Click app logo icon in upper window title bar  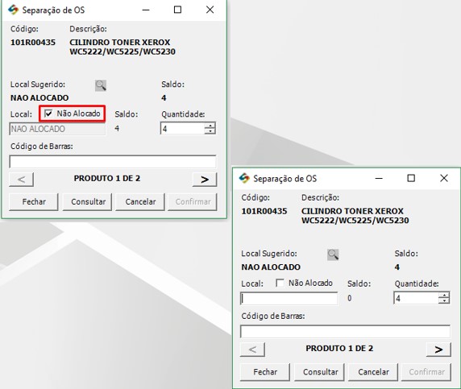coord(13,10)
